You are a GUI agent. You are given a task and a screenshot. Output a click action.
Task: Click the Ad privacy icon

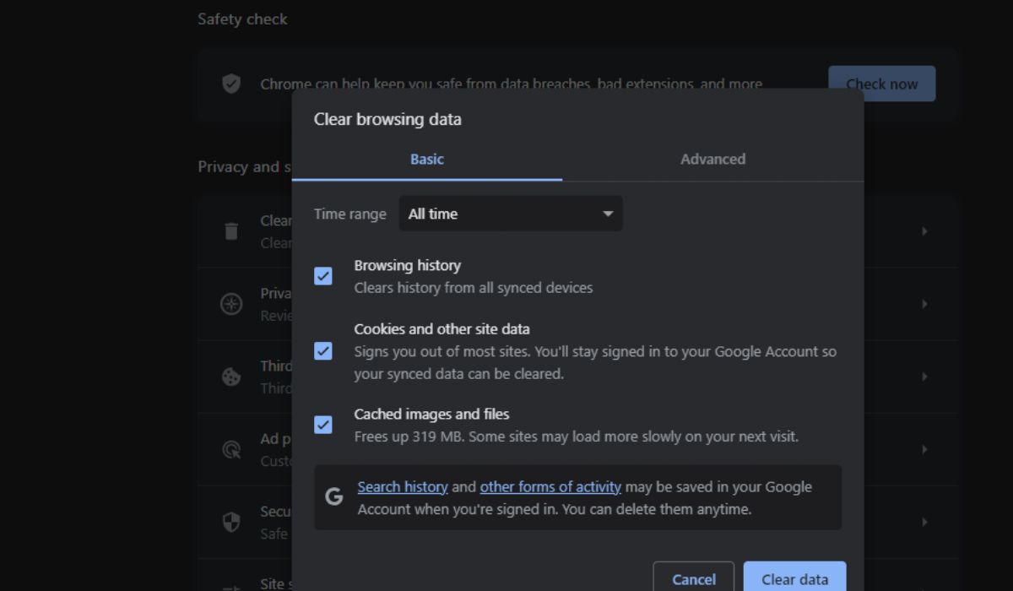231,449
